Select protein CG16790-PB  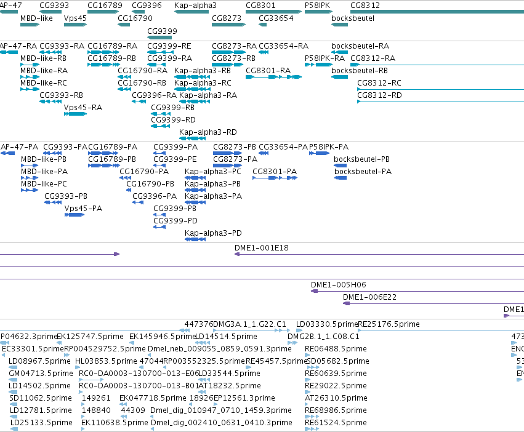click(x=150, y=184)
